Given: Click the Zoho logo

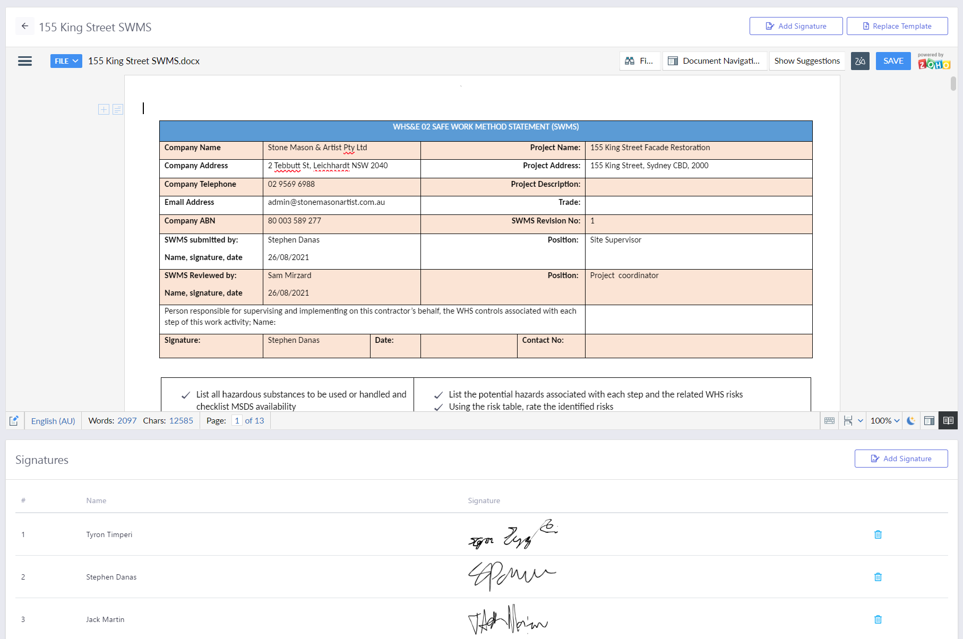Looking at the screenshot, I should 934,62.
